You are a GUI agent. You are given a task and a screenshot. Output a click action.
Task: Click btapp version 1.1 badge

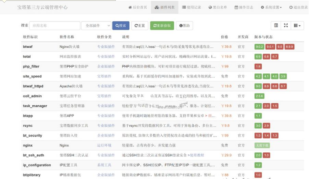coord(258,116)
